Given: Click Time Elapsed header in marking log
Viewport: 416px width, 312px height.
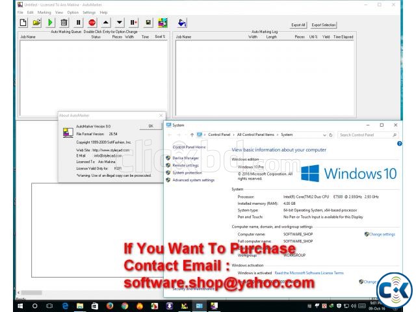Looking at the screenshot, I should click(343, 37).
